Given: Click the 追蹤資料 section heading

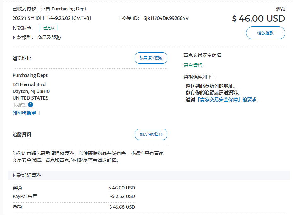Looking at the screenshot, I should (x=22, y=135).
